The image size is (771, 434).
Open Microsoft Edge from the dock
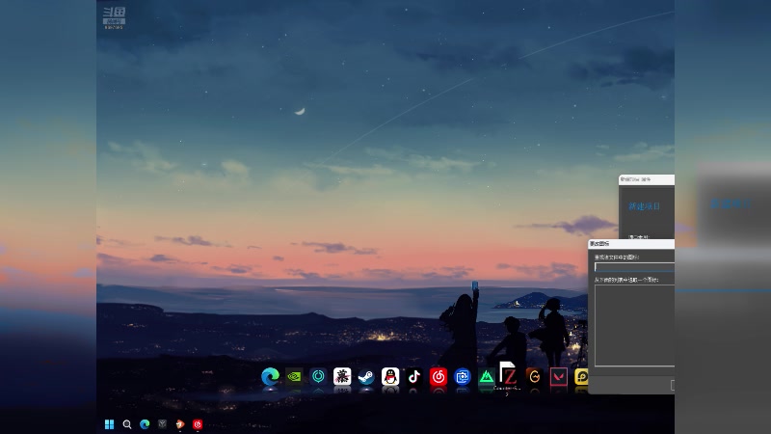tap(270, 377)
